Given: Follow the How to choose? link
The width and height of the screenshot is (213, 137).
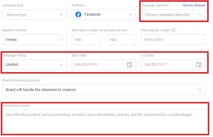Looking at the screenshot, I should (194, 5).
